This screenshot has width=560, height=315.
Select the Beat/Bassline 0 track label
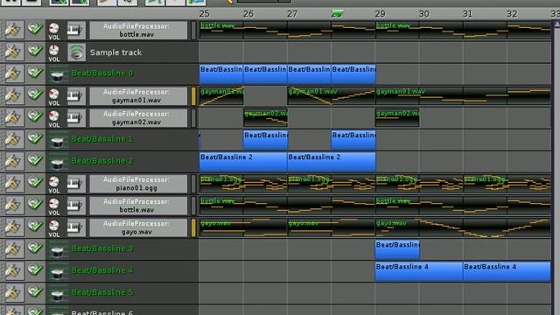102,73
